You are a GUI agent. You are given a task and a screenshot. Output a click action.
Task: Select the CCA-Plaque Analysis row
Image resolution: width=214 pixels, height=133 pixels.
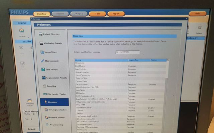(x=120, y=124)
